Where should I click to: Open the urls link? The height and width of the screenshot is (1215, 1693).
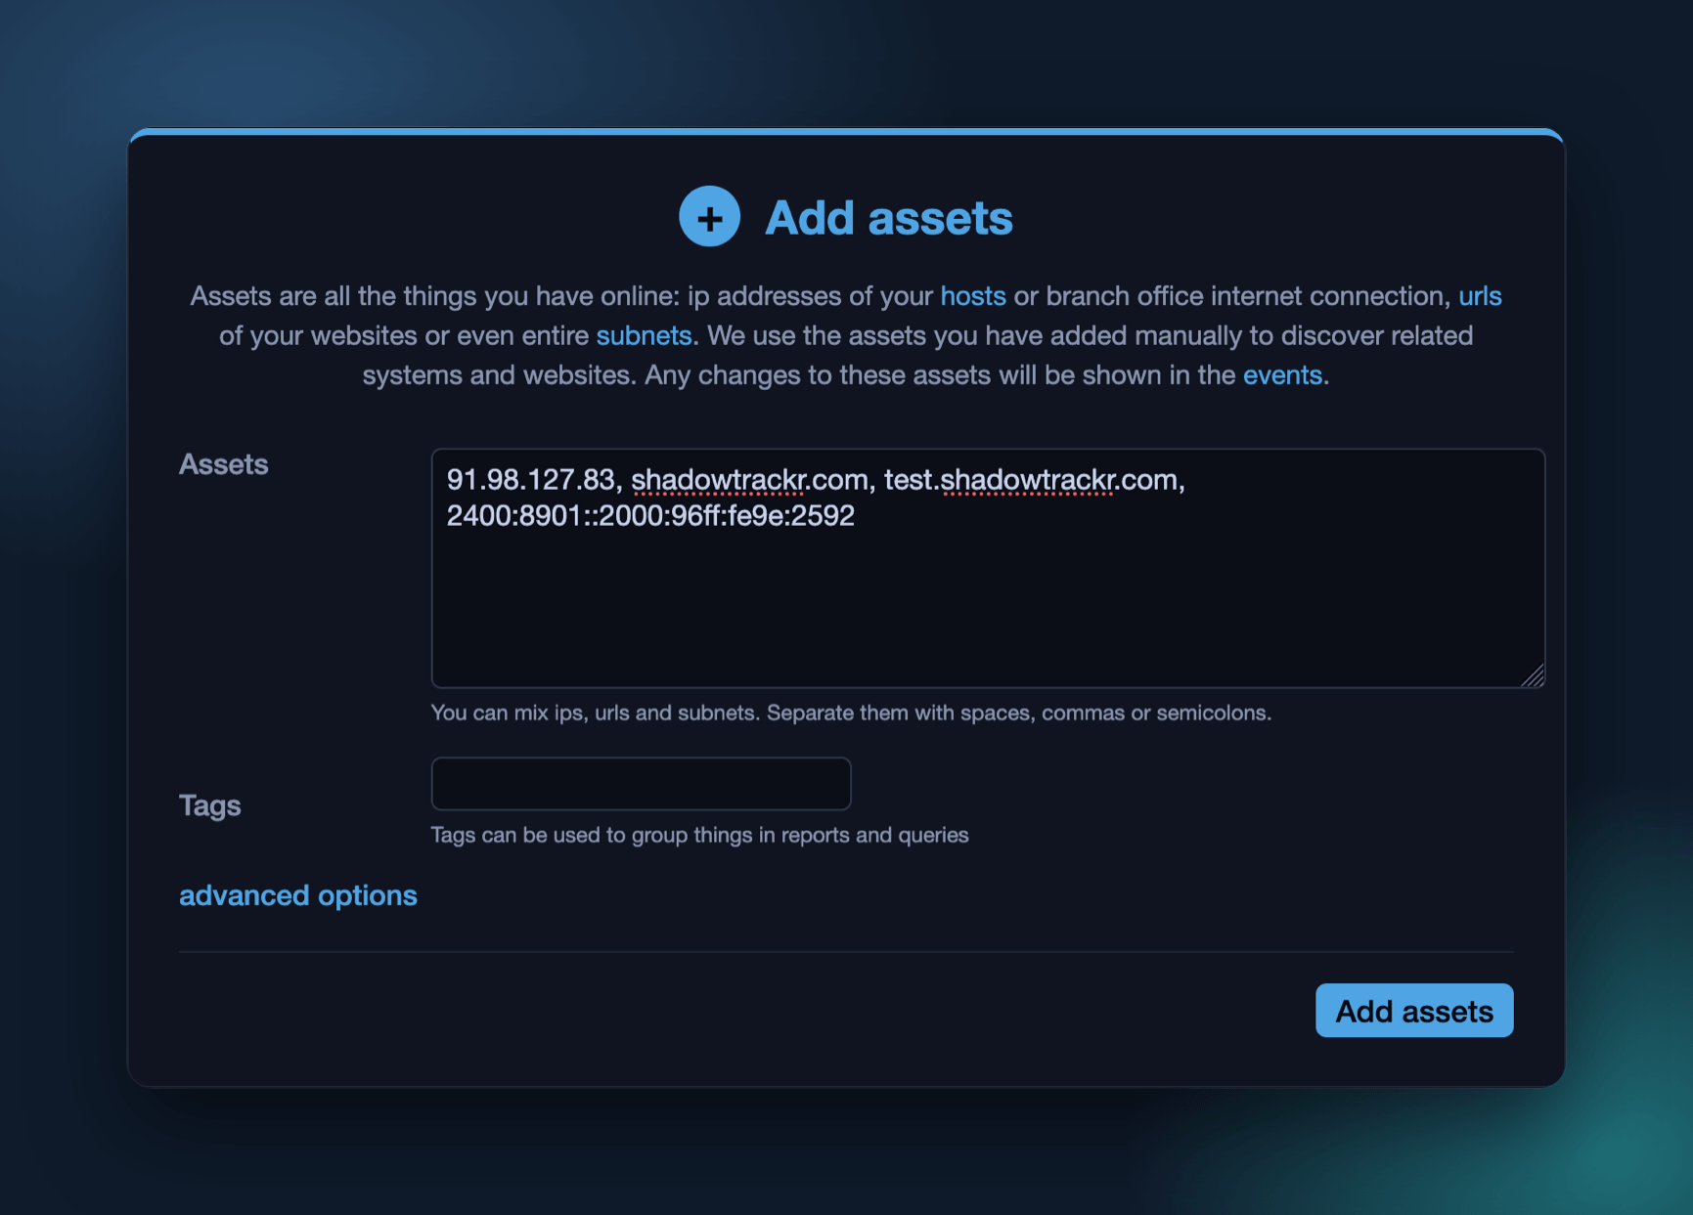(x=1480, y=296)
